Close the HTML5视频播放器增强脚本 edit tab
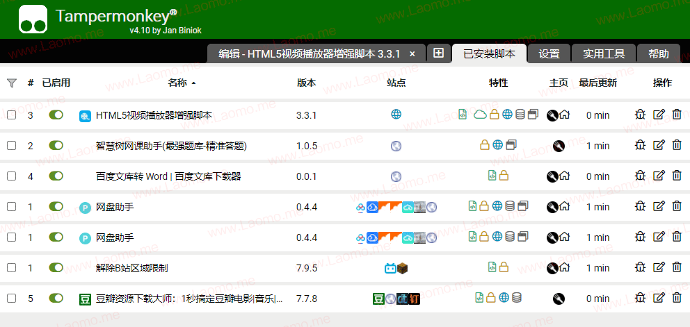The width and height of the screenshot is (690, 327). [x=412, y=53]
